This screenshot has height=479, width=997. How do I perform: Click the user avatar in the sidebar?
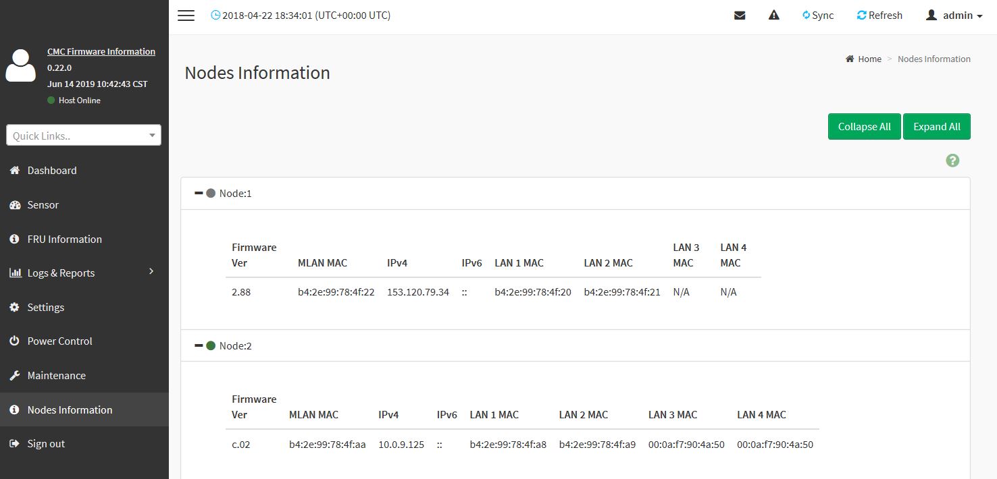click(20, 66)
